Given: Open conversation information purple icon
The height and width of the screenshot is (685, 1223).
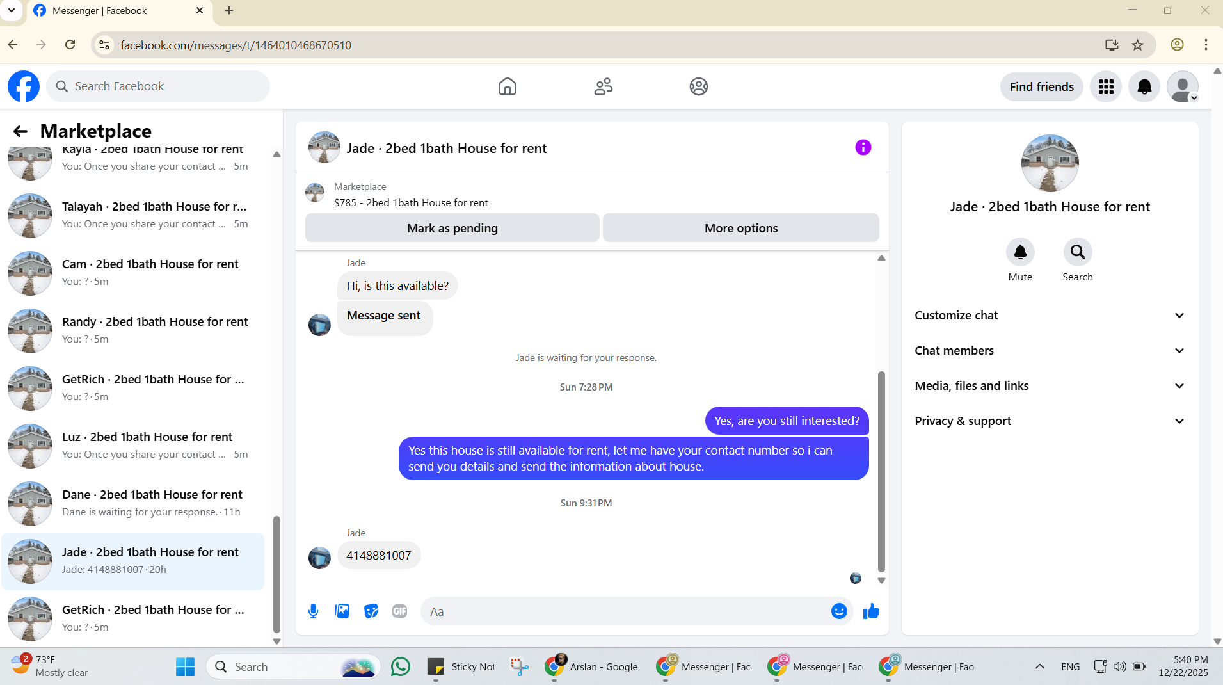Looking at the screenshot, I should click(x=863, y=148).
